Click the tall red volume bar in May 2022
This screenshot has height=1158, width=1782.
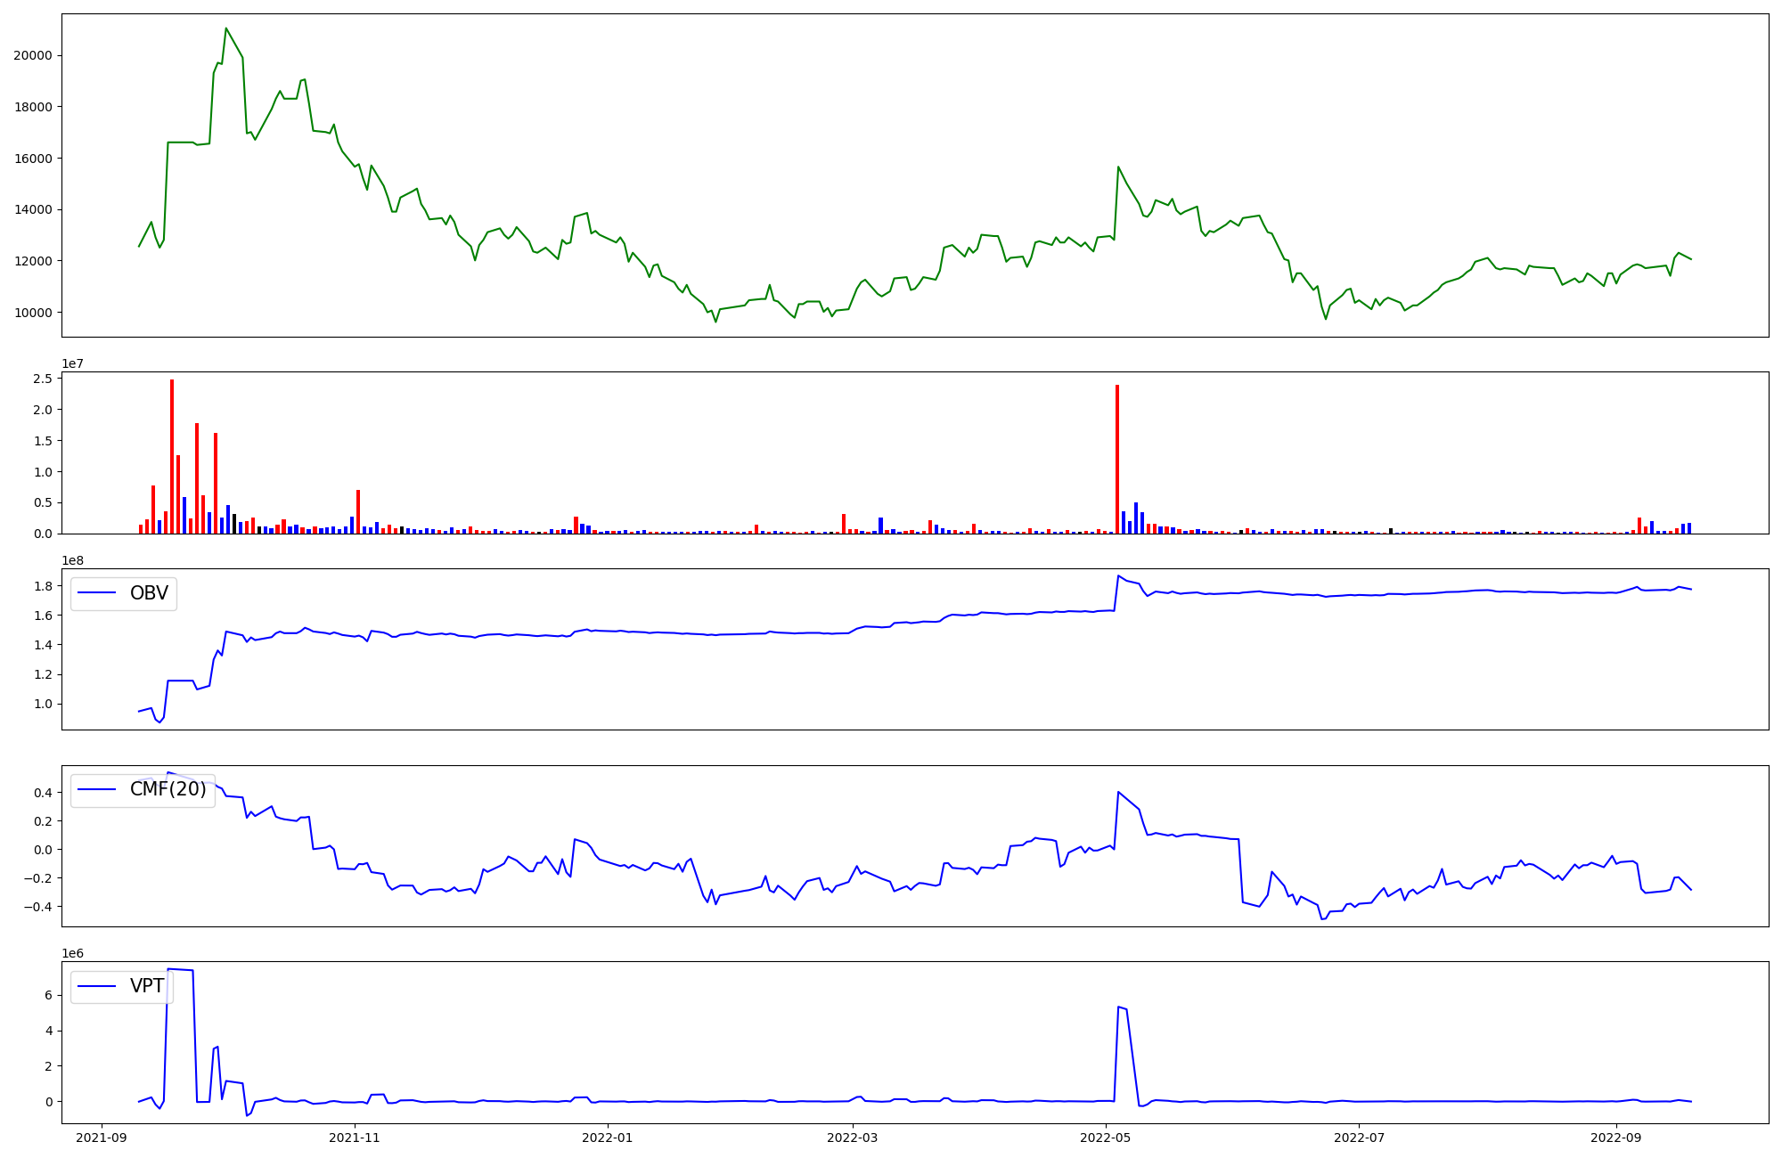pos(1117,459)
